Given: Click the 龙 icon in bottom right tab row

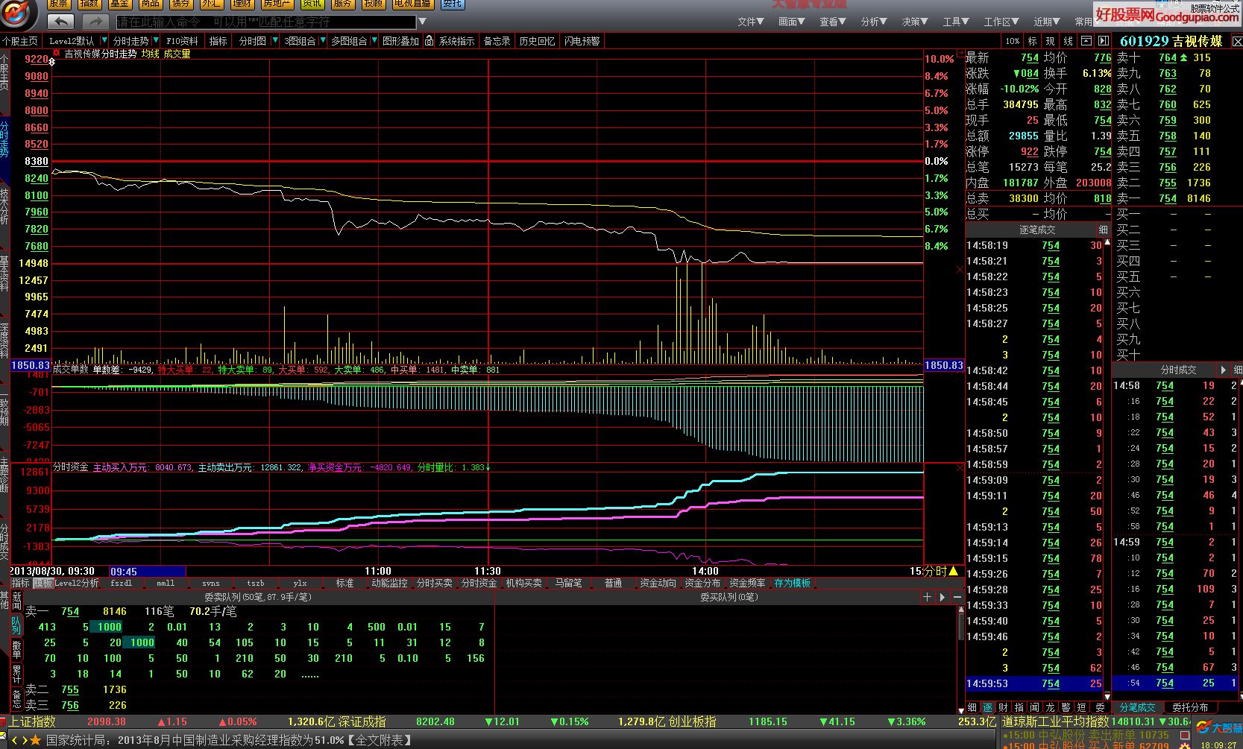Looking at the screenshot, I should click(x=1050, y=707).
